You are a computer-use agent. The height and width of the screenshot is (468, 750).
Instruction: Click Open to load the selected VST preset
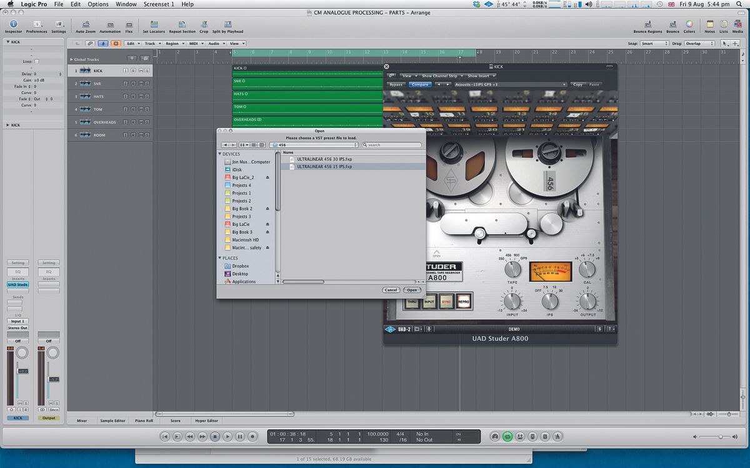pos(412,290)
